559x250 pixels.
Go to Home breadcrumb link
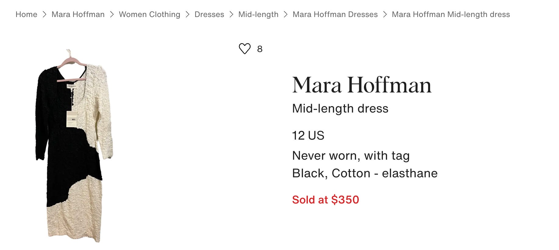coord(26,14)
